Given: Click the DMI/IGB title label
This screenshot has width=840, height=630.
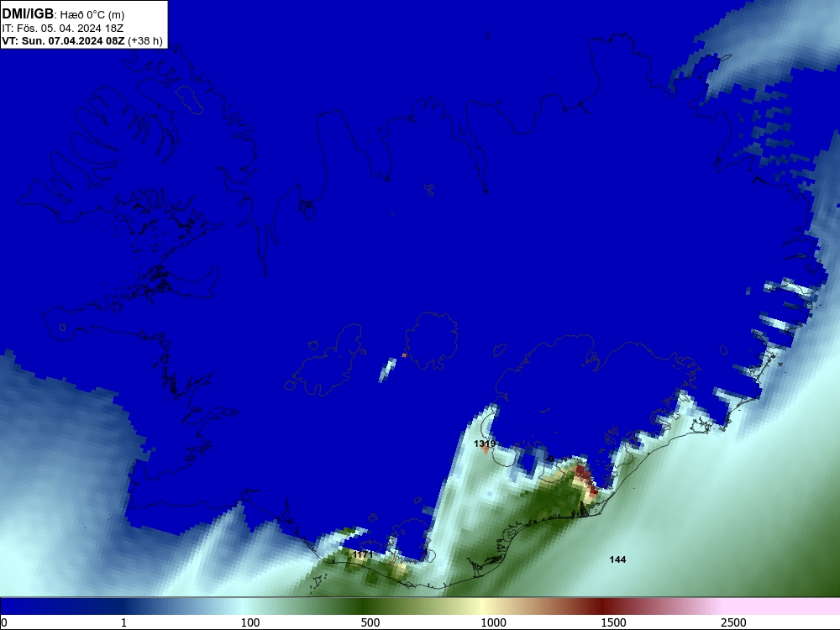Looking at the screenshot, I should click(28, 14).
